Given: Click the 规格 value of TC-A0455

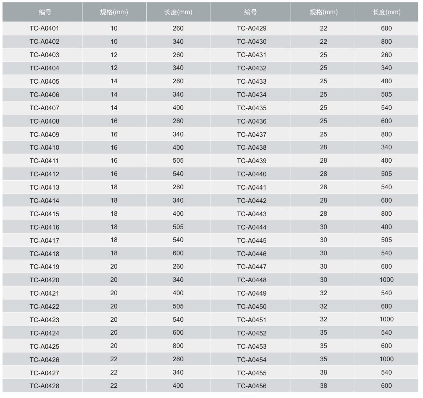Looking at the screenshot, I should [x=323, y=373].
